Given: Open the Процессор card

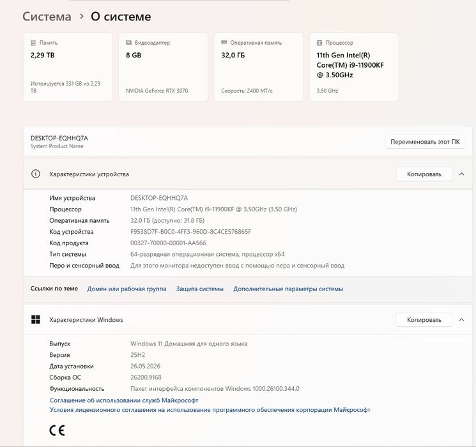Looking at the screenshot, I should 354,67.
